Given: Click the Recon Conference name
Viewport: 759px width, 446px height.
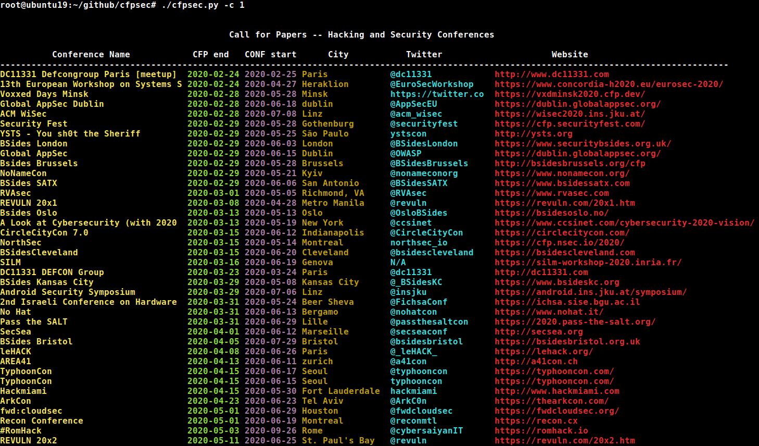Looking at the screenshot, I should point(42,420).
